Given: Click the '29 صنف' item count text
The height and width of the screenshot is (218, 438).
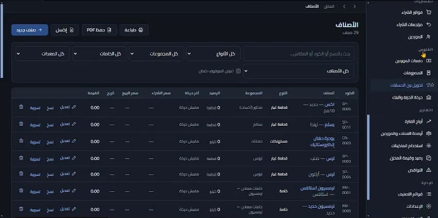Looking at the screenshot, I should point(352,33).
